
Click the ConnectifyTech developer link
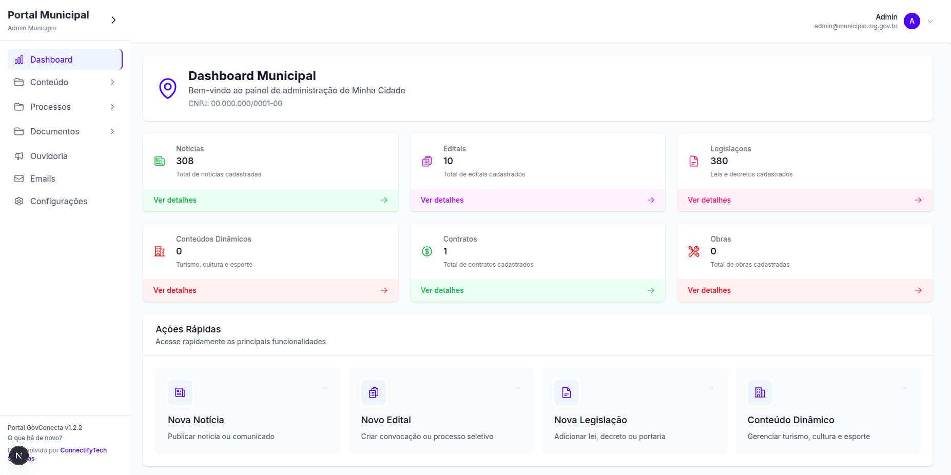pyautogui.click(x=83, y=450)
